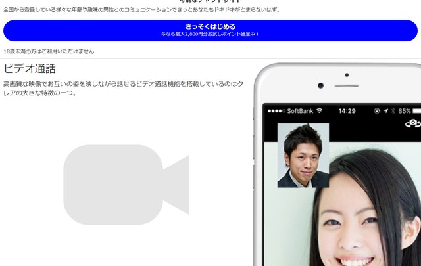Click the 全国から登録している intro sentence
421x266 pixels.
click(142, 10)
